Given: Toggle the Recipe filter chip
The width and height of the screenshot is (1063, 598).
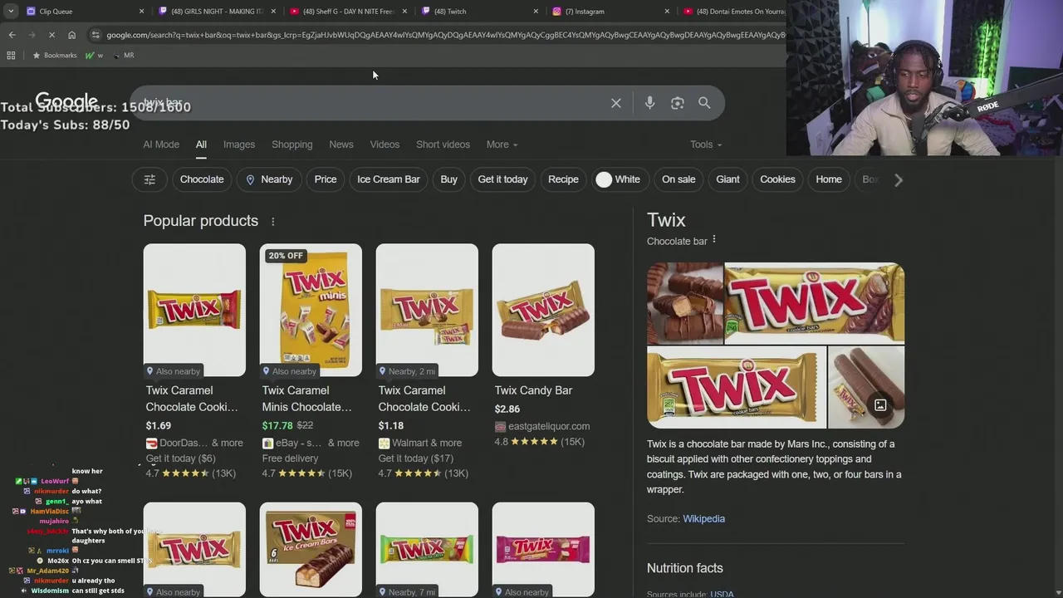Looking at the screenshot, I should click(563, 179).
